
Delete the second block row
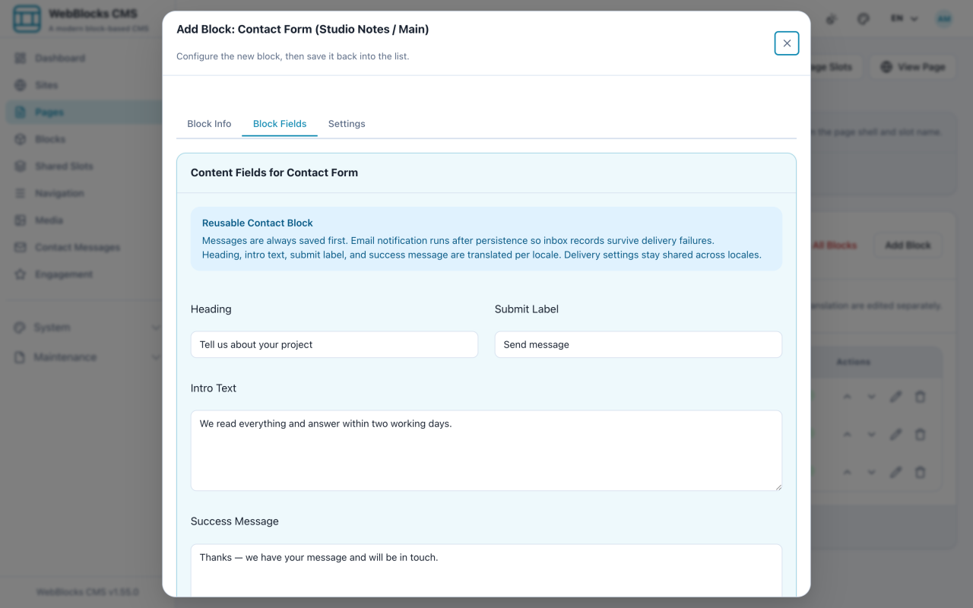point(921,434)
